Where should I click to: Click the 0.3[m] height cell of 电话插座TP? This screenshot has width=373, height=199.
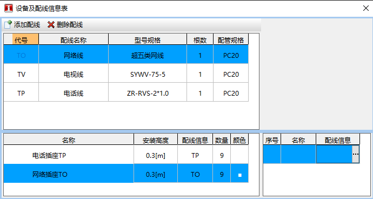tap(156, 155)
